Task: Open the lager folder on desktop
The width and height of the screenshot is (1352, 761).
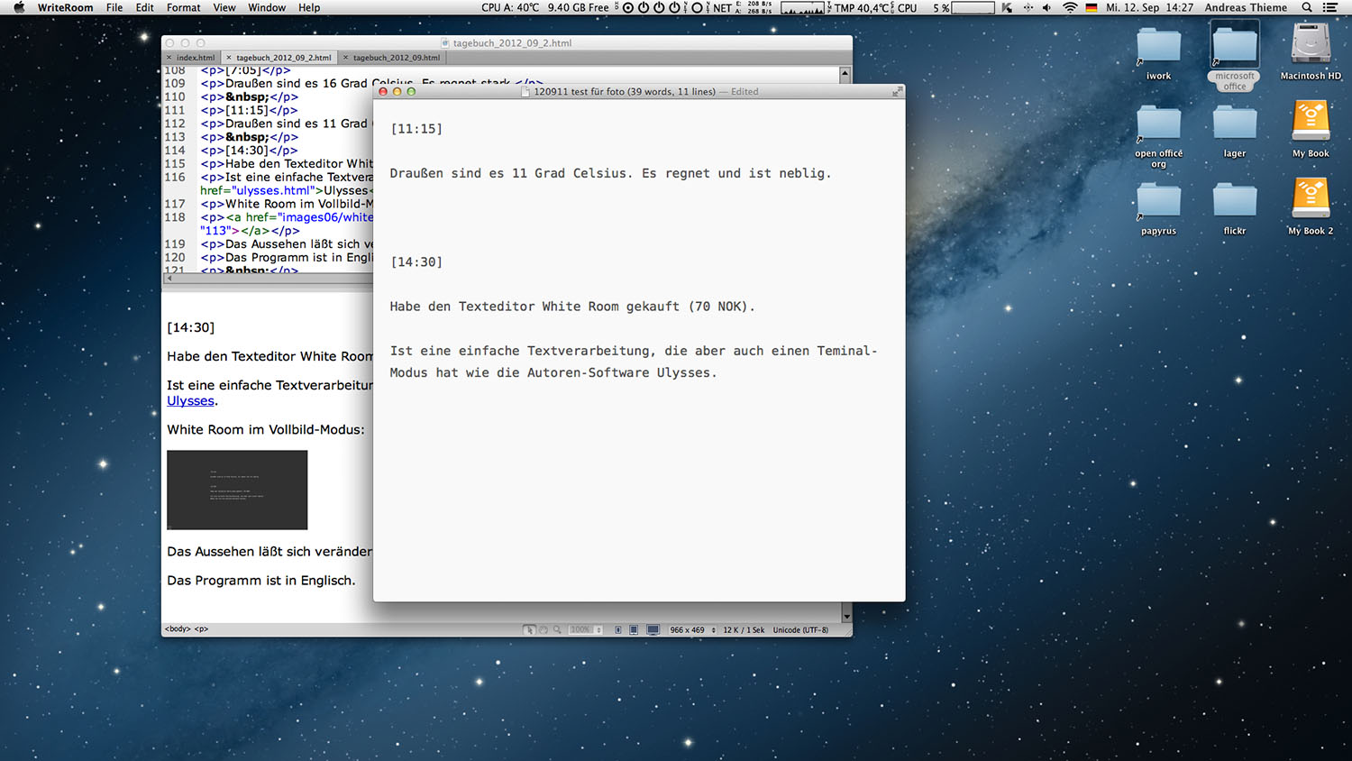Action: click(1234, 132)
